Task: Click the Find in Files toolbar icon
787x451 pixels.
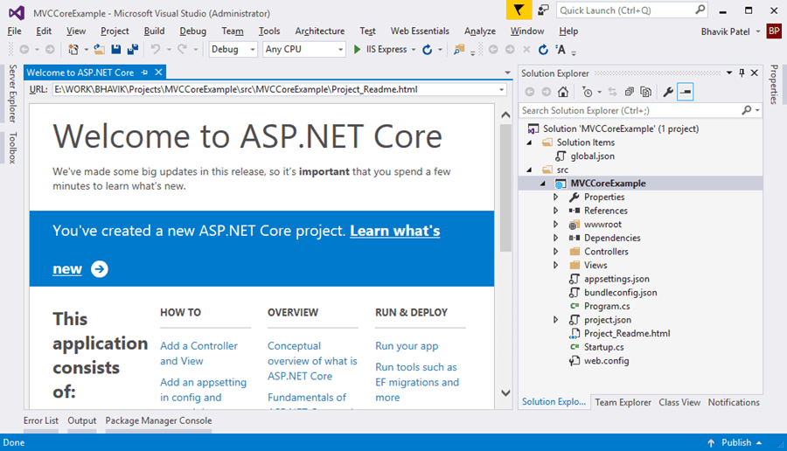Action: [x=459, y=49]
